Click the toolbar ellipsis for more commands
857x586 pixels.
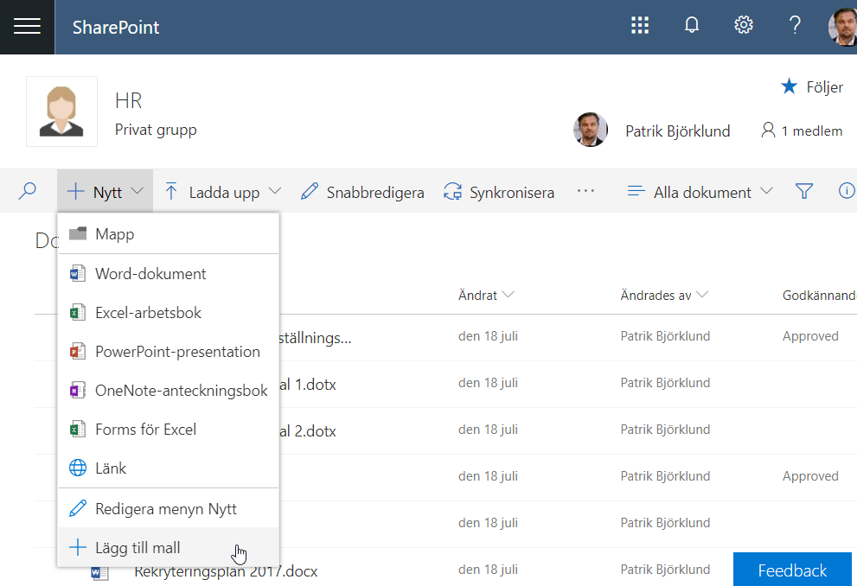pyautogui.click(x=585, y=192)
